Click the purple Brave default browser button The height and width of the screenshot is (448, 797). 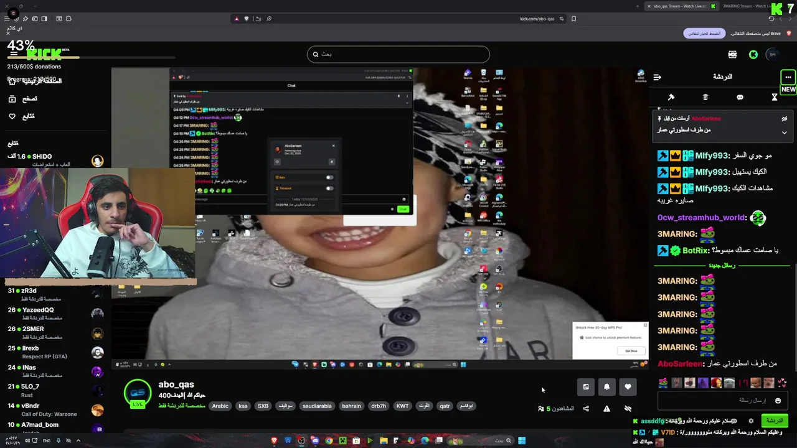(x=704, y=33)
